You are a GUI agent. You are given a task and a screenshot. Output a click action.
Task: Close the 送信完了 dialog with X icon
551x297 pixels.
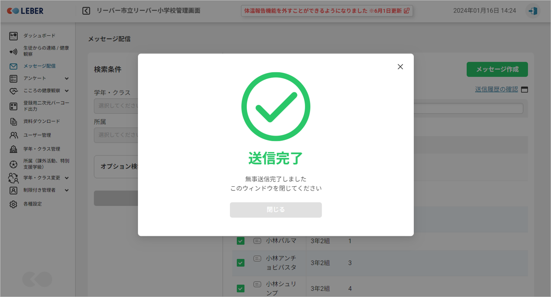point(400,67)
